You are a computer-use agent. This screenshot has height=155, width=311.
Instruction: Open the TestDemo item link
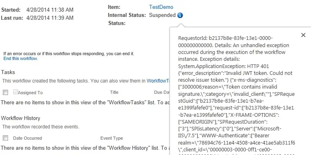point(161,7)
